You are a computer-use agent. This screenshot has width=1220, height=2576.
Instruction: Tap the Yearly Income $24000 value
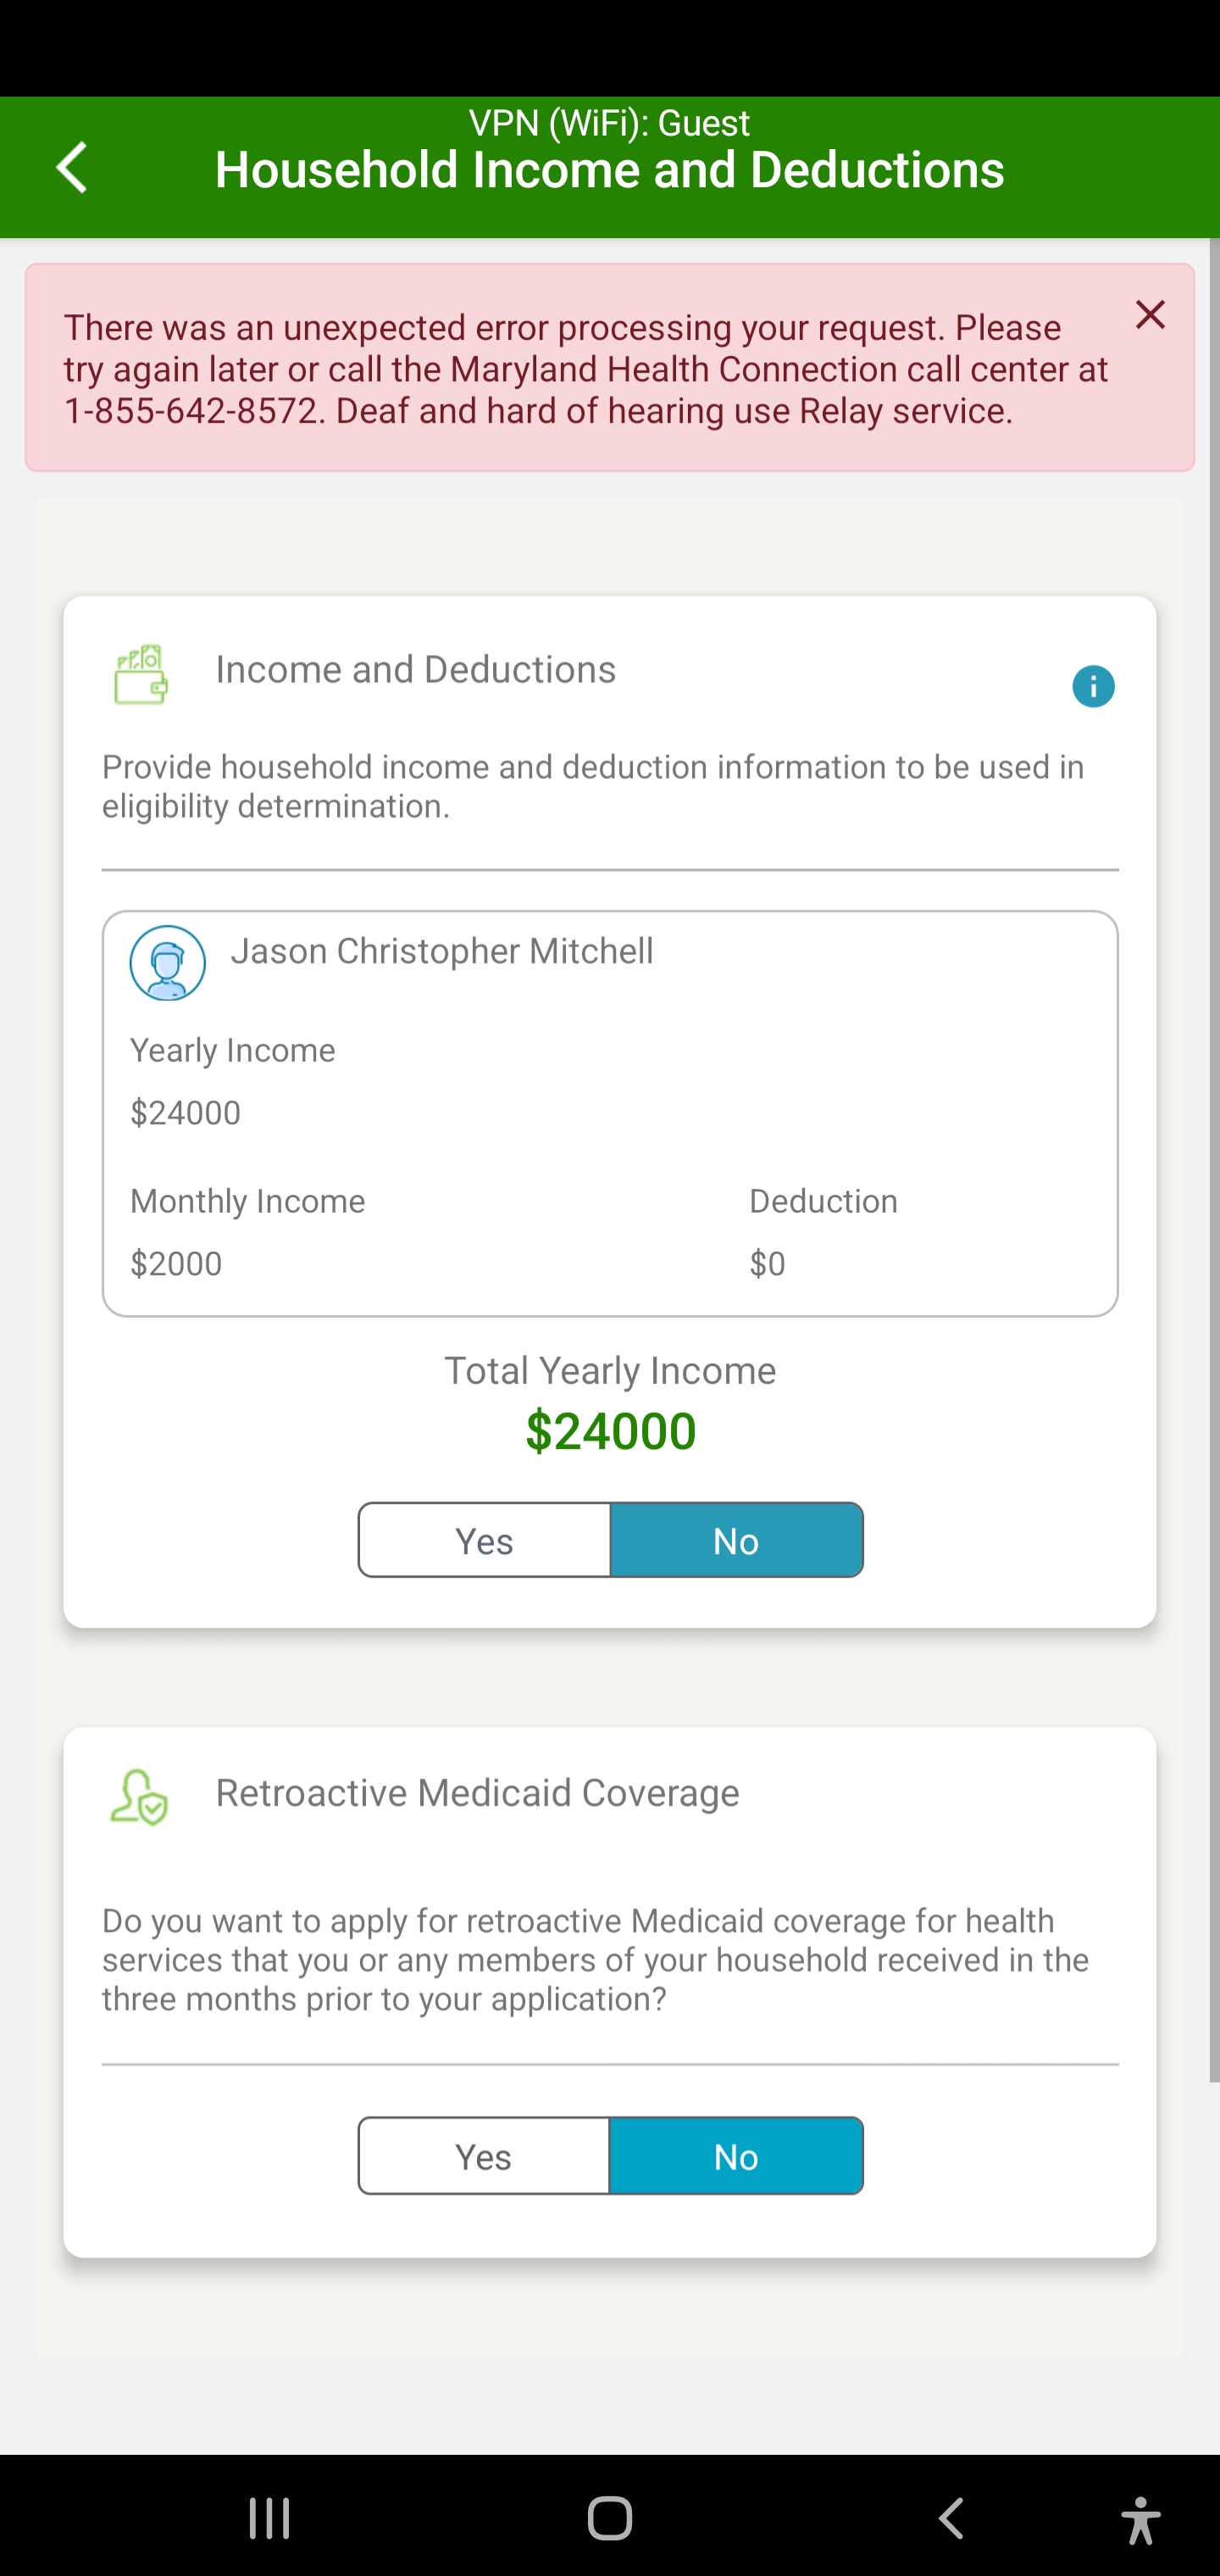click(186, 1113)
